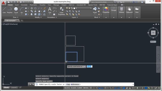This screenshot has height=91, width=162.
Task: Open the layer name dropdown list
Action: coord(91,8)
